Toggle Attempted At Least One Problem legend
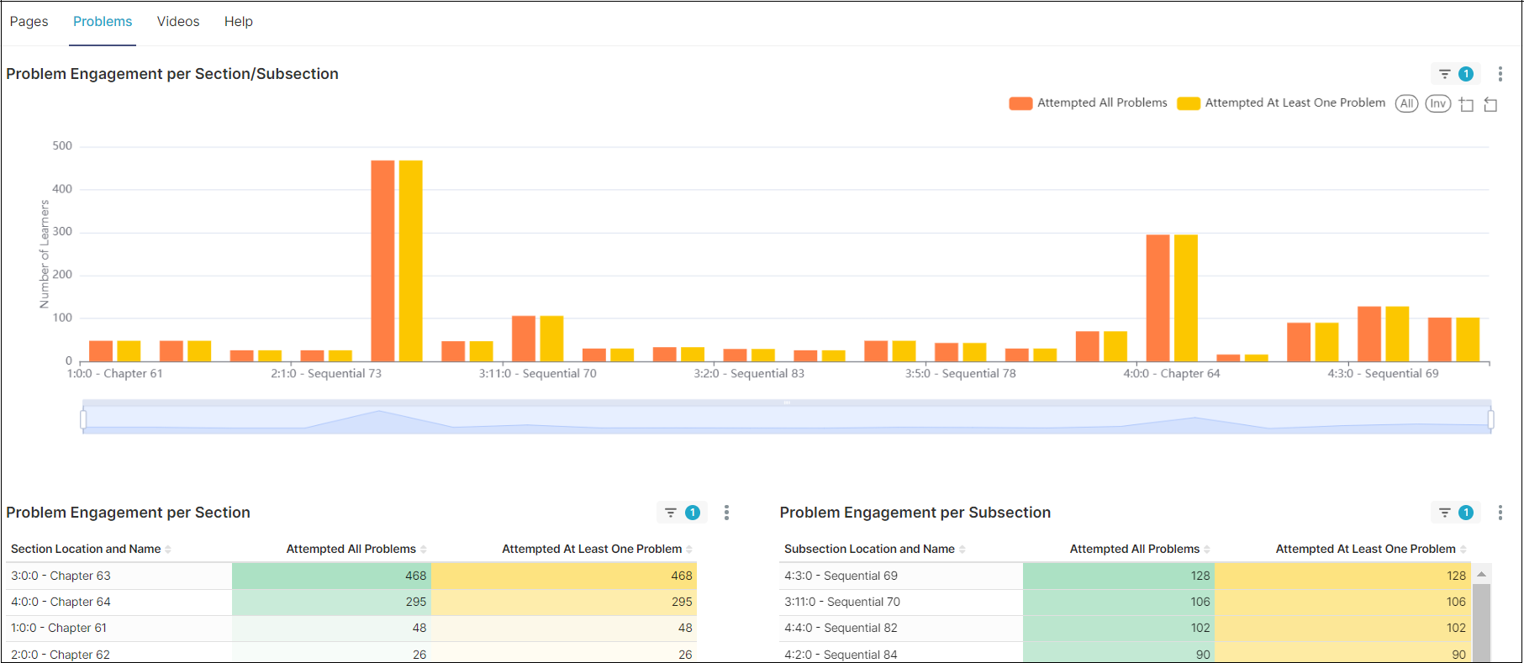The image size is (1524, 663). (1281, 103)
